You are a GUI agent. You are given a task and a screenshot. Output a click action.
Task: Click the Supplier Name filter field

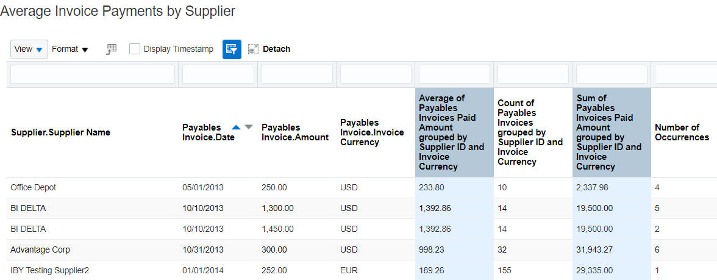point(93,74)
